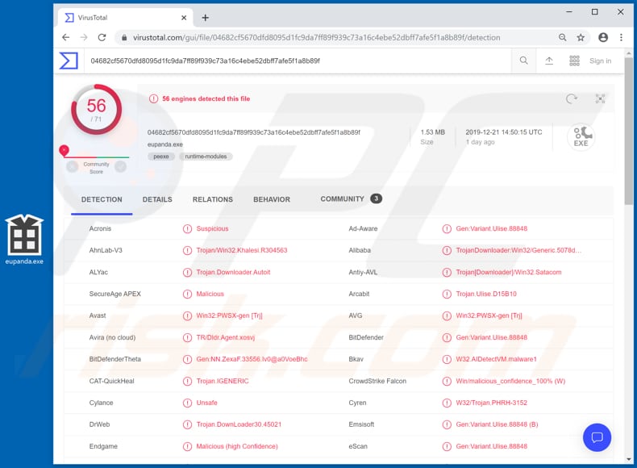Click the VirusTotal logo icon
This screenshot has width=637, height=468.
click(69, 61)
